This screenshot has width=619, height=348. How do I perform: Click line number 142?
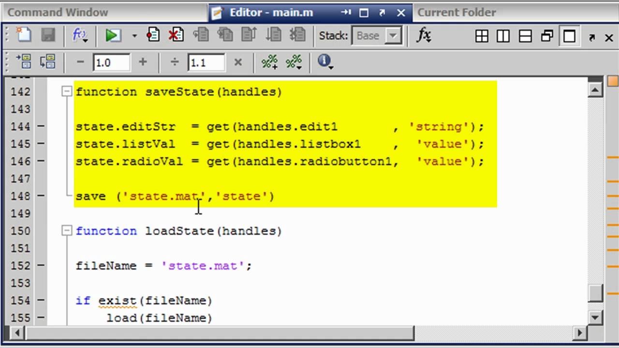20,92
